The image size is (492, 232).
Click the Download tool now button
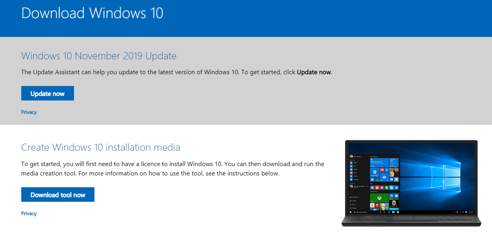tap(58, 195)
